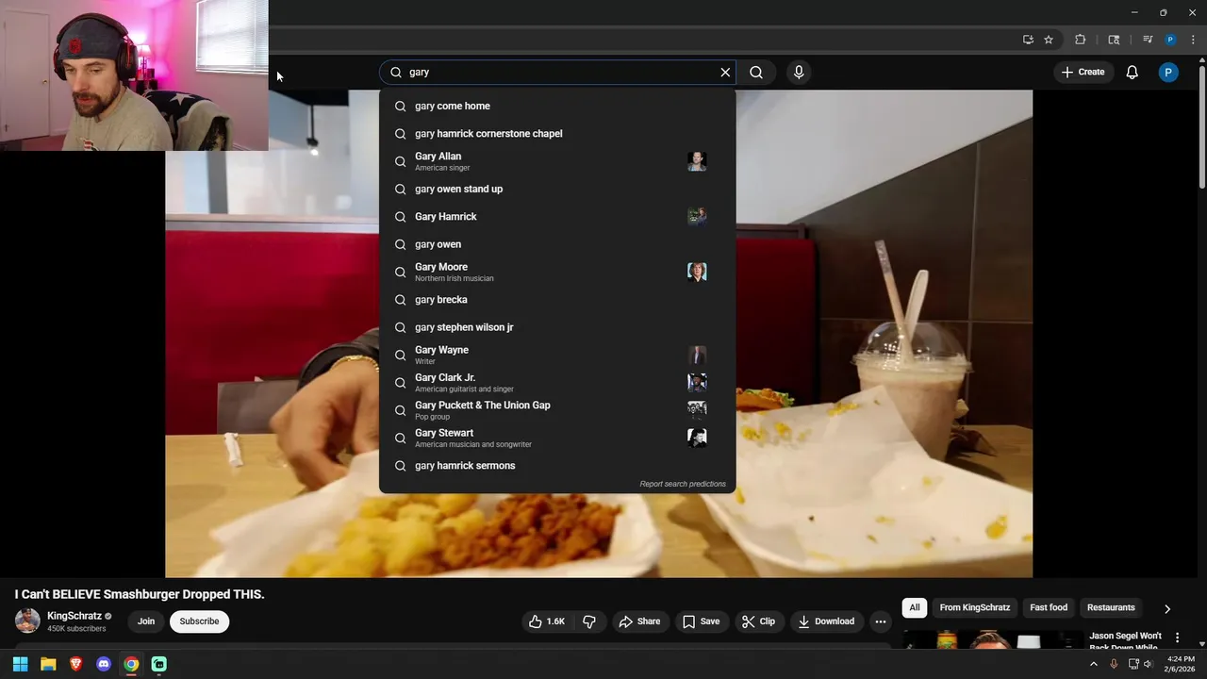Click the Create button
The height and width of the screenshot is (679, 1207).
pos(1083,72)
